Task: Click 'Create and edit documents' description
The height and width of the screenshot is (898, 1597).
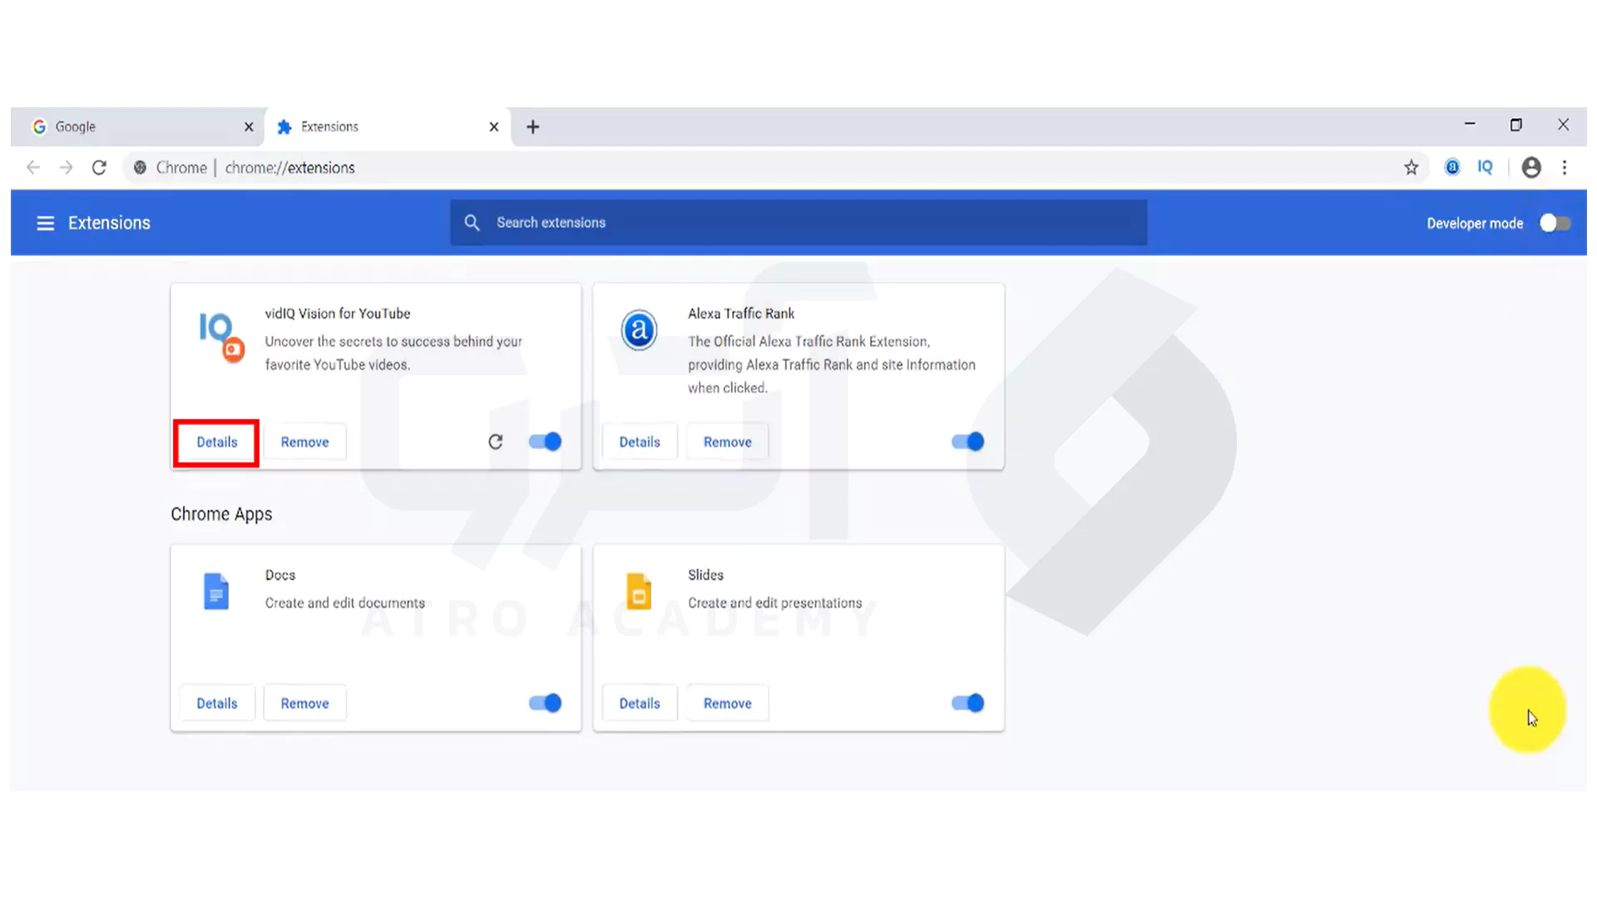Action: [345, 603]
